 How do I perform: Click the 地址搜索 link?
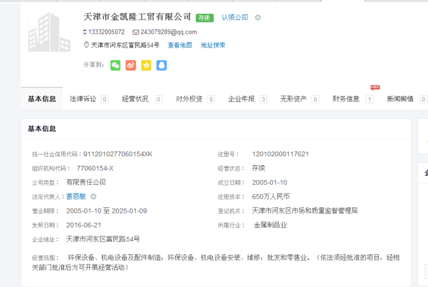pos(213,45)
